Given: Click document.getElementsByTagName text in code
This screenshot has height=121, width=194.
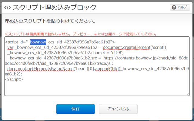Looking at the screenshot, I should click(x=40, y=68).
